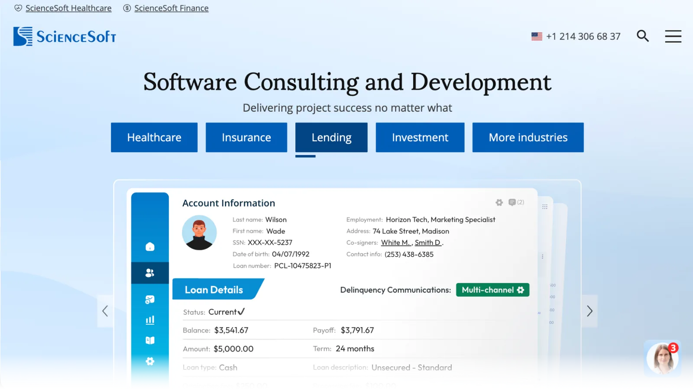Click the date of birth 04/07/1992
Image resolution: width=693 pixels, height=391 pixels.
click(291, 254)
